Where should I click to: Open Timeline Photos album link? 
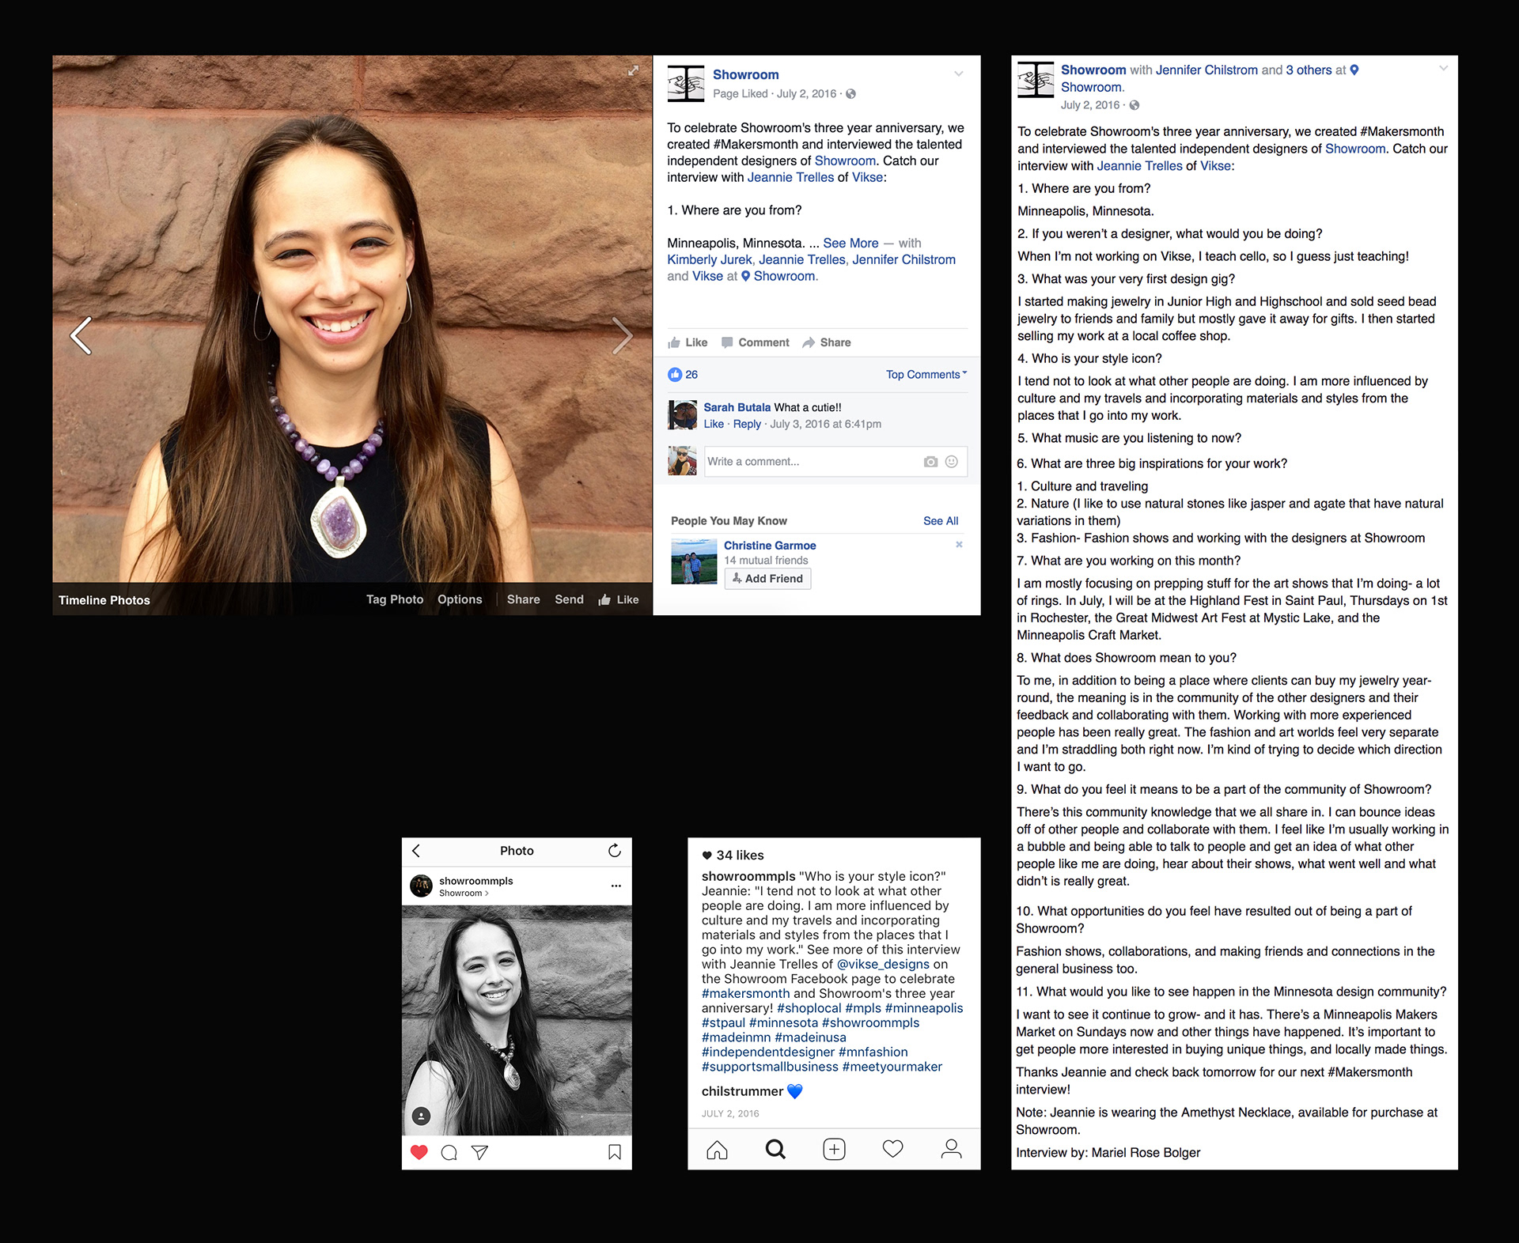point(104,600)
